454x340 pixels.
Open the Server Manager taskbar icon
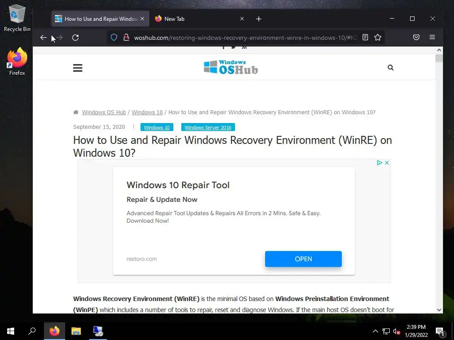click(x=98, y=331)
